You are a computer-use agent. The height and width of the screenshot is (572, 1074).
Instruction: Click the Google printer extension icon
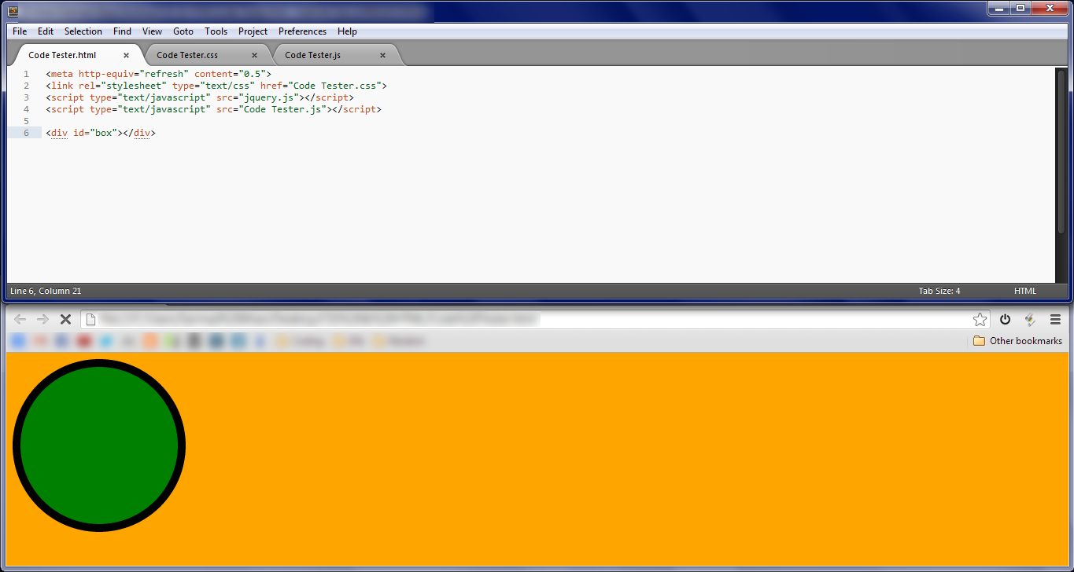1030,319
